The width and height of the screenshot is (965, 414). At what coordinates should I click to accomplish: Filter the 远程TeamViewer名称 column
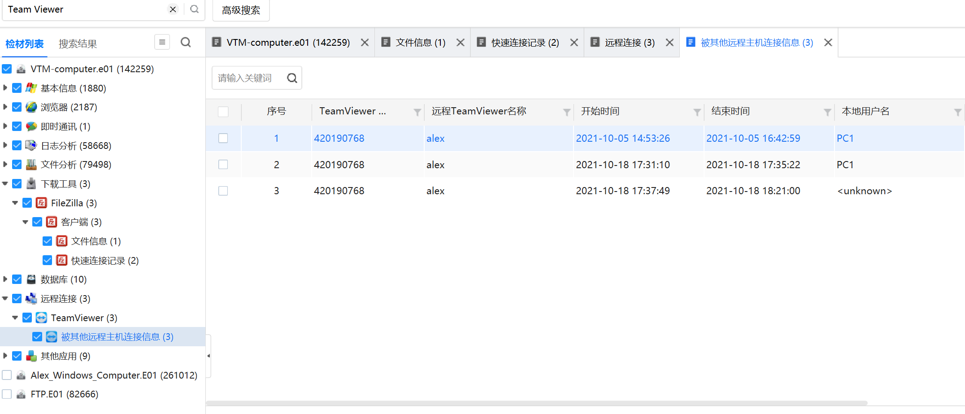click(x=567, y=112)
